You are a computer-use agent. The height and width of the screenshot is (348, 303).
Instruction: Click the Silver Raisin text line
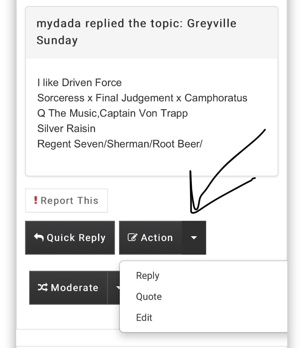66,129
